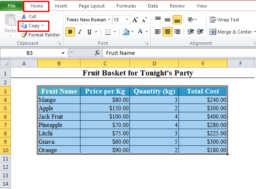Select the Pineapple cell
The width and height of the screenshot is (256, 189).
click(x=59, y=125)
